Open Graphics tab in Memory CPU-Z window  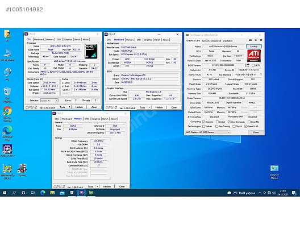coord(96,119)
